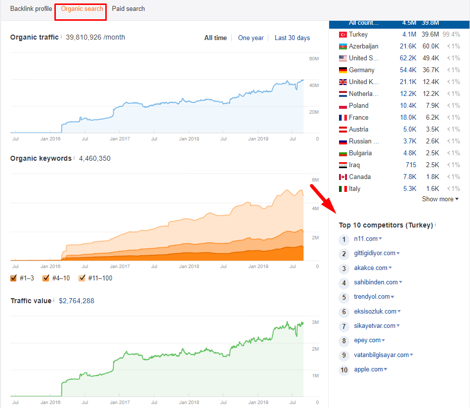Expand the Show more countries list

(x=440, y=199)
